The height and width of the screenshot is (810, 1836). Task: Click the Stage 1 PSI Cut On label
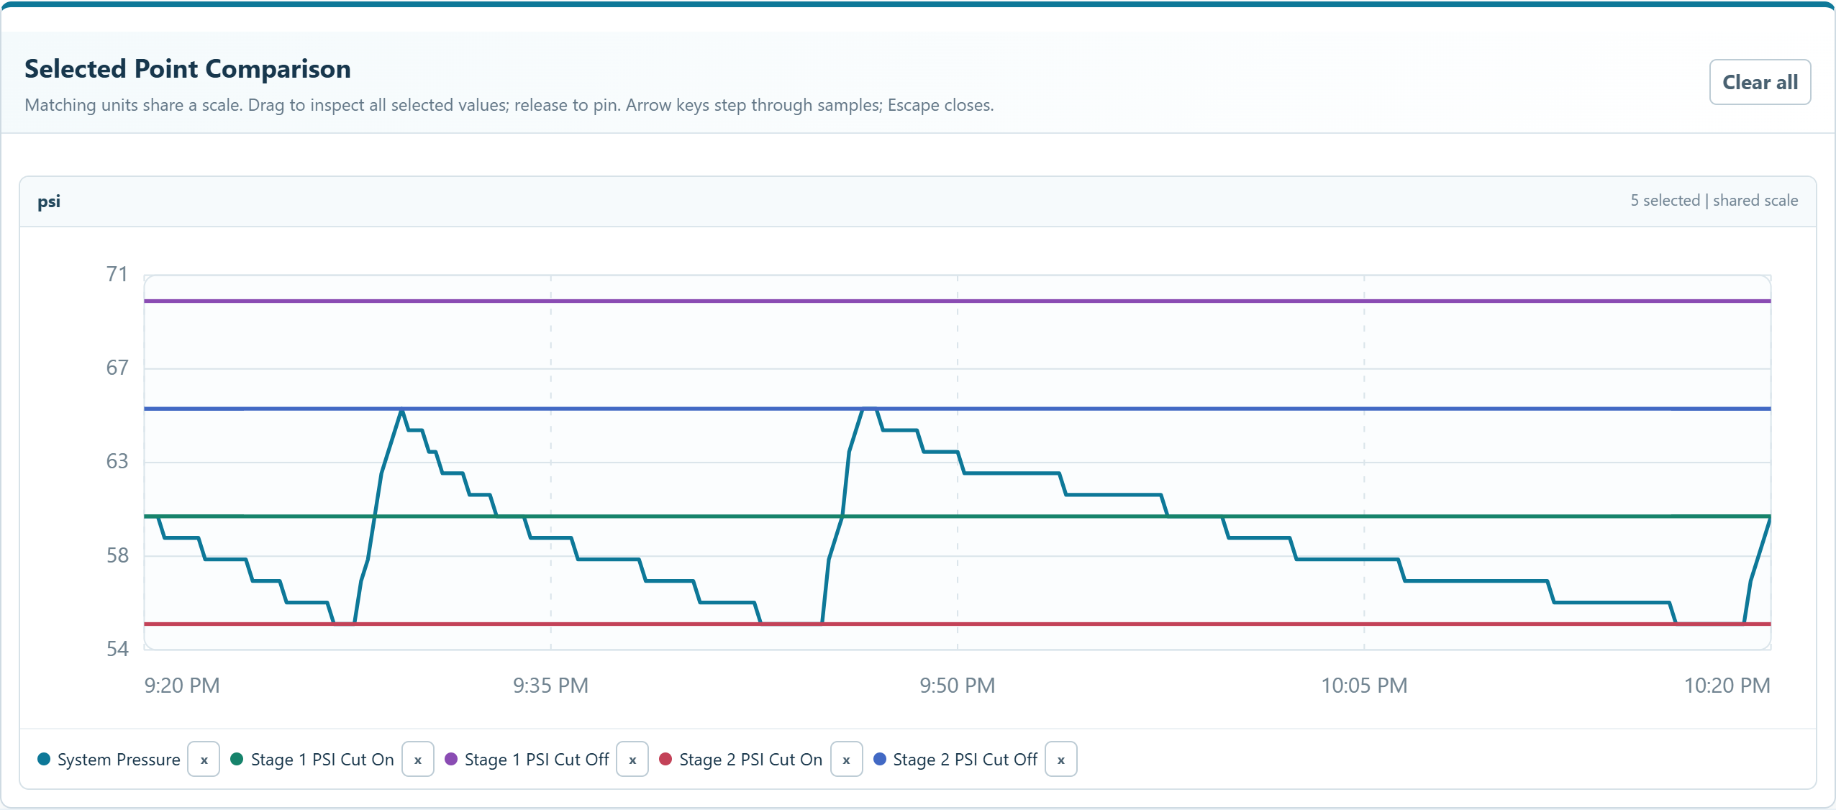click(322, 760)
